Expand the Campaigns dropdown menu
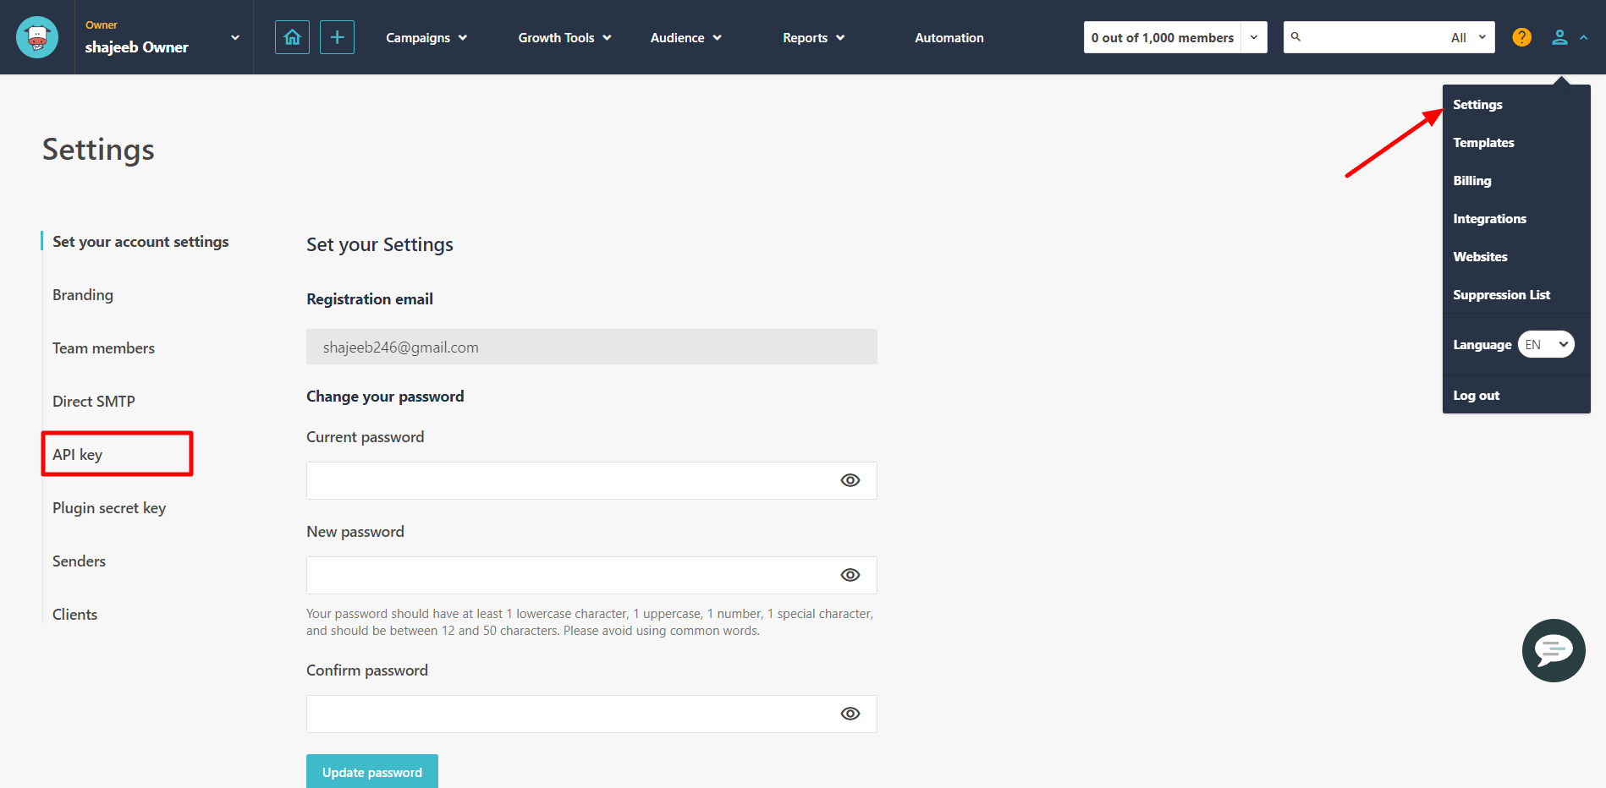 point(426,38)
